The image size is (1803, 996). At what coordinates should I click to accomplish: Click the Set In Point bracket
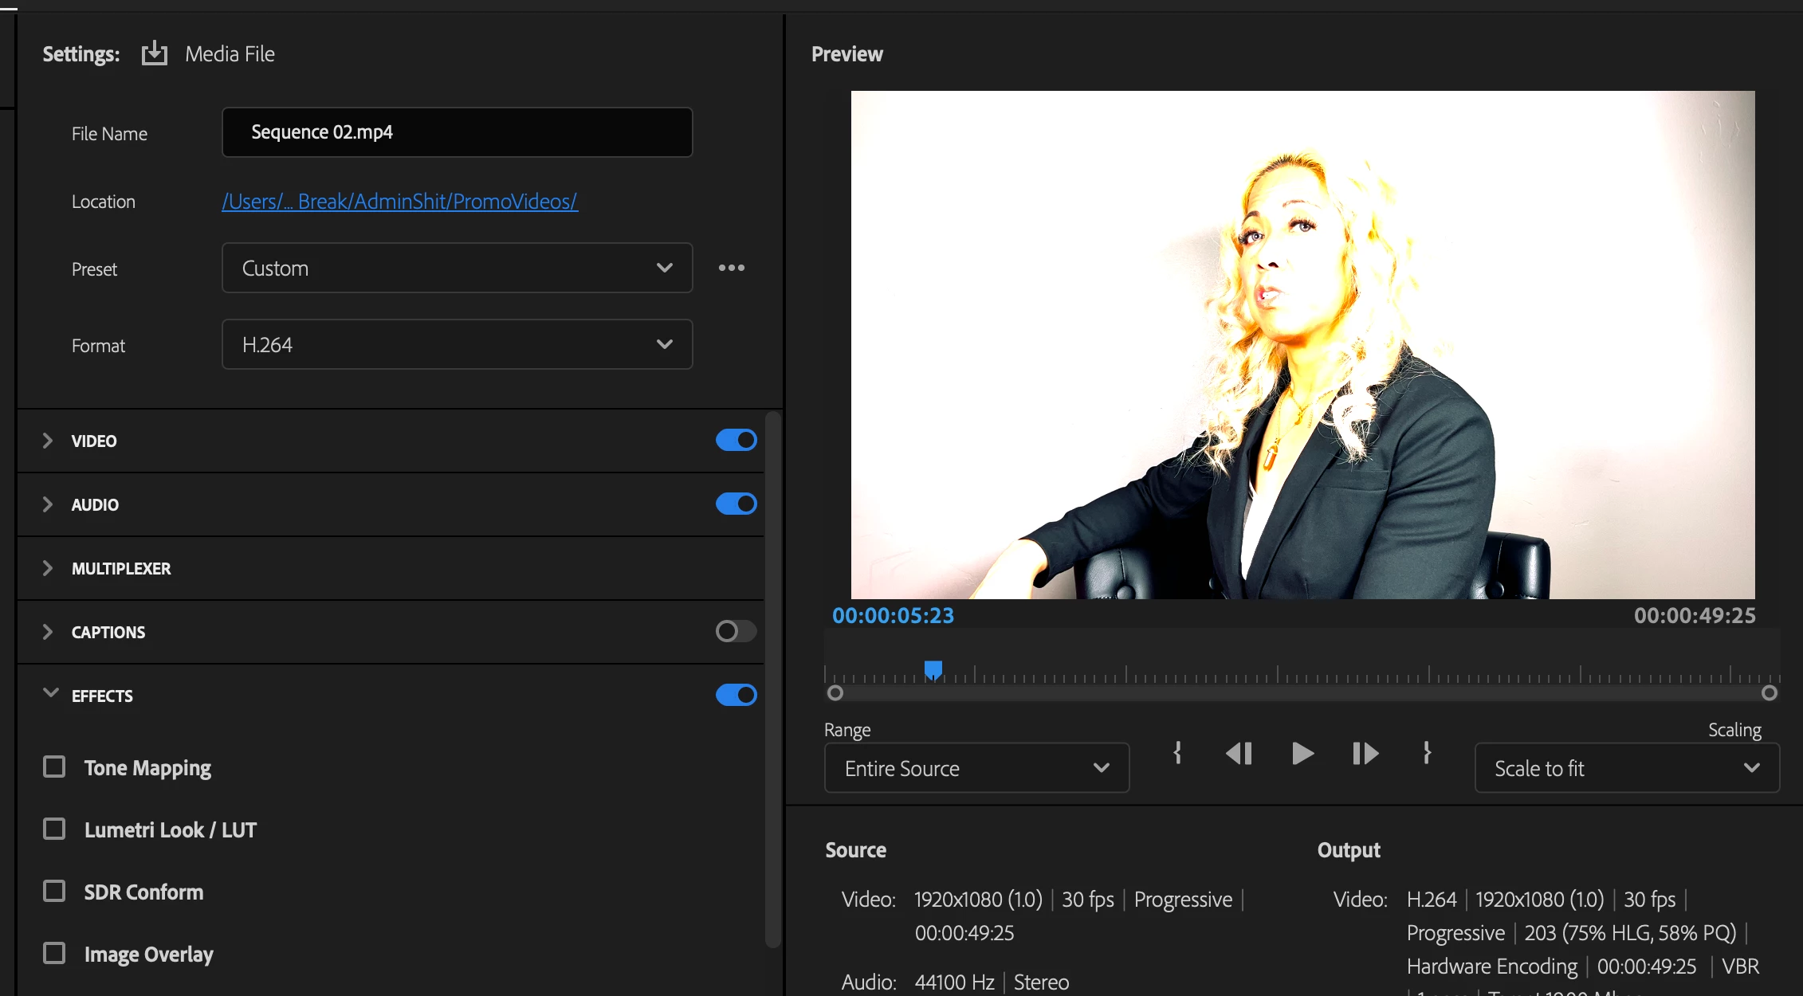1177,753
